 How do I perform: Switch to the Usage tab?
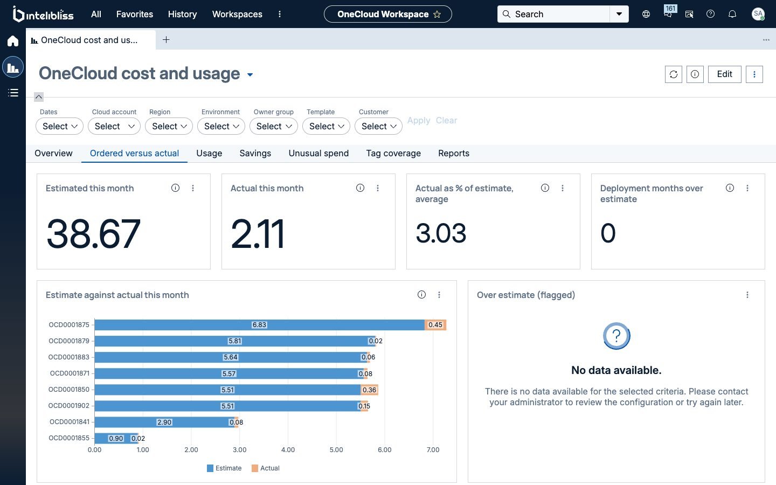209,154
